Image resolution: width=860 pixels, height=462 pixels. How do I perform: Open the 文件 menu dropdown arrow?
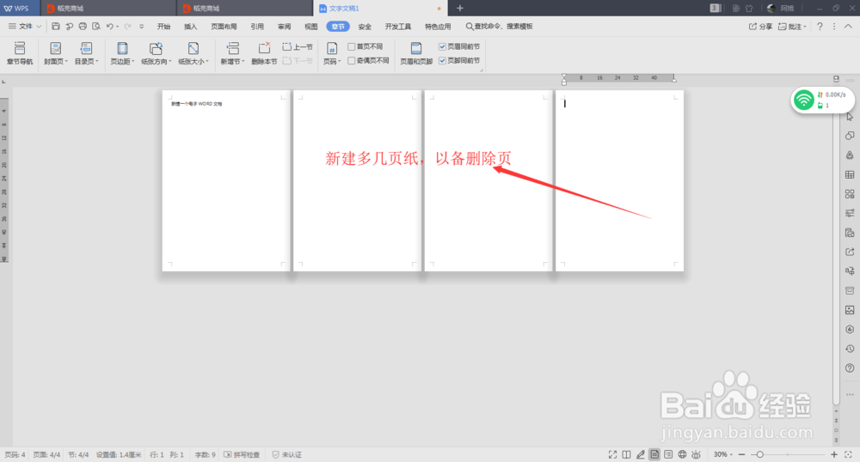coord(39,27)
